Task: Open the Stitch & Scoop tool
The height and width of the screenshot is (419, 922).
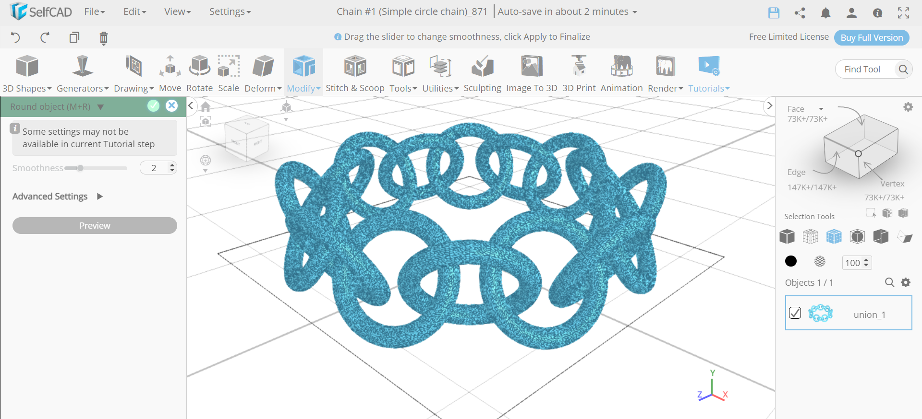Action: pyautogui.click(x=355, y=74)
